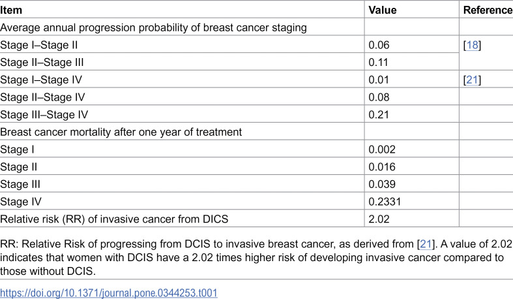
Task: Select Stage I mortality value 0.002
Action: 382,149
